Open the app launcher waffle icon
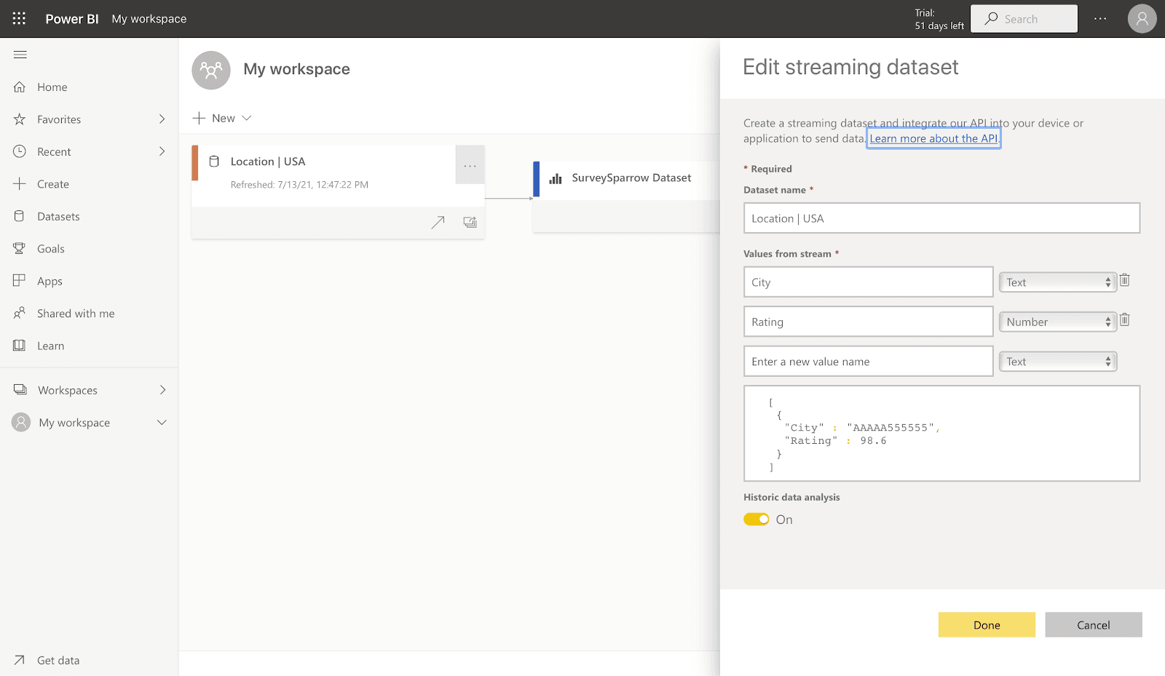Screen dimensions: 1165x676 click(19, 19)
